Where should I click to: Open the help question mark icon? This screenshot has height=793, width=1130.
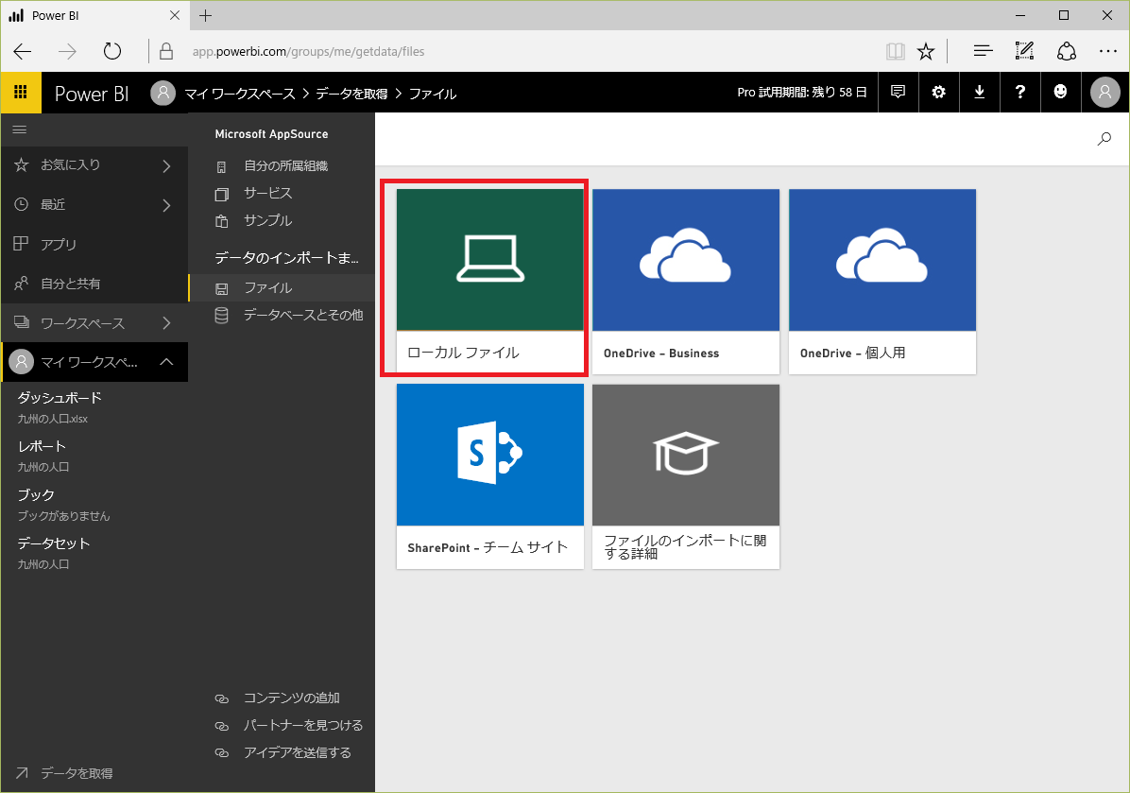(x=1019, y=93)
